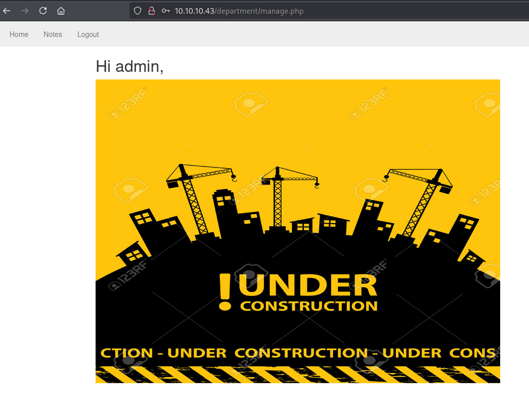Open the Home navigation link
The width and height of the screenshot is (529, 409).
(x=19, y=34)
